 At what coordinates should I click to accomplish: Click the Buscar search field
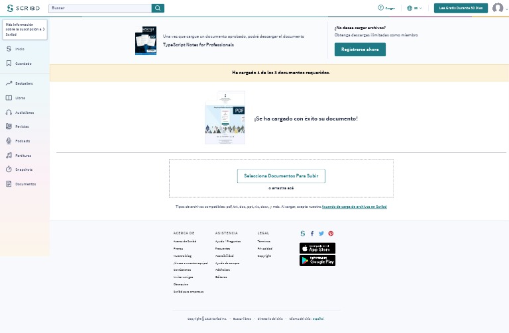100,8
